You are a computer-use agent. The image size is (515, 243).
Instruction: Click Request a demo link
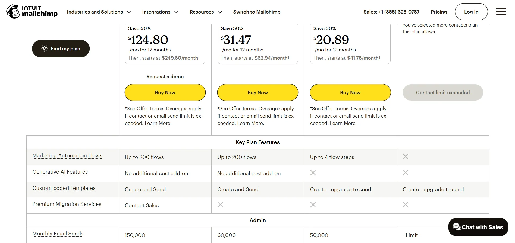pos(165,77)
